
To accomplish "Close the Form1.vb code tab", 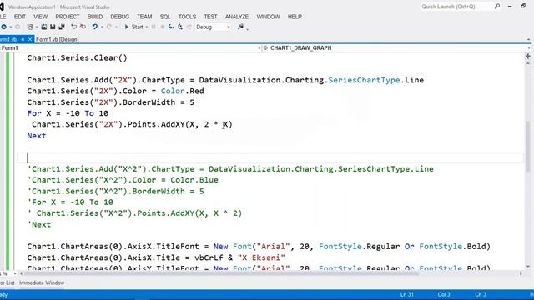I will pos(30,39).
